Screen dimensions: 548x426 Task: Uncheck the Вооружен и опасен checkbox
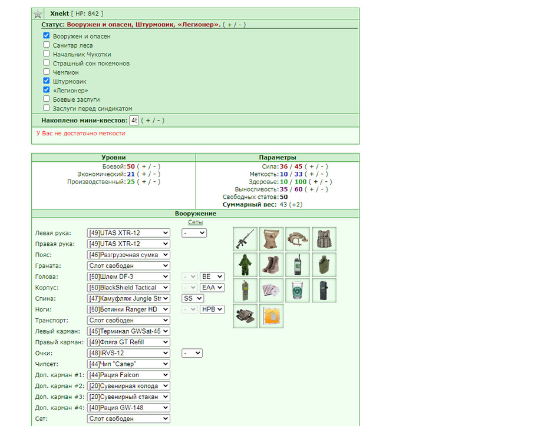46,35
